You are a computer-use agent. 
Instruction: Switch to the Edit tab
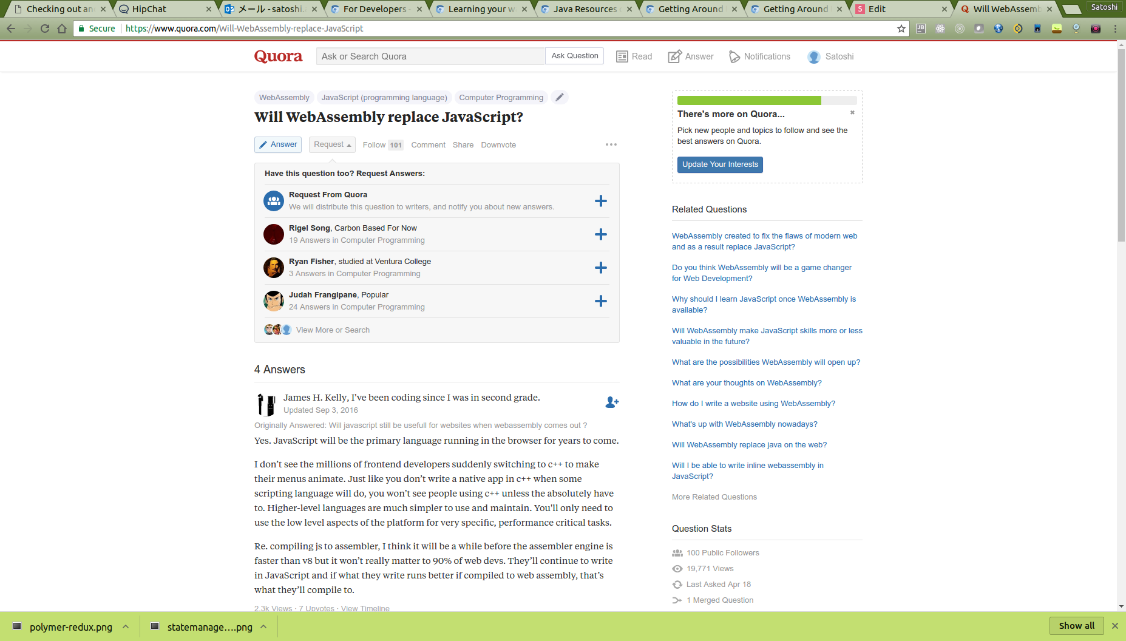coord(901,9)
